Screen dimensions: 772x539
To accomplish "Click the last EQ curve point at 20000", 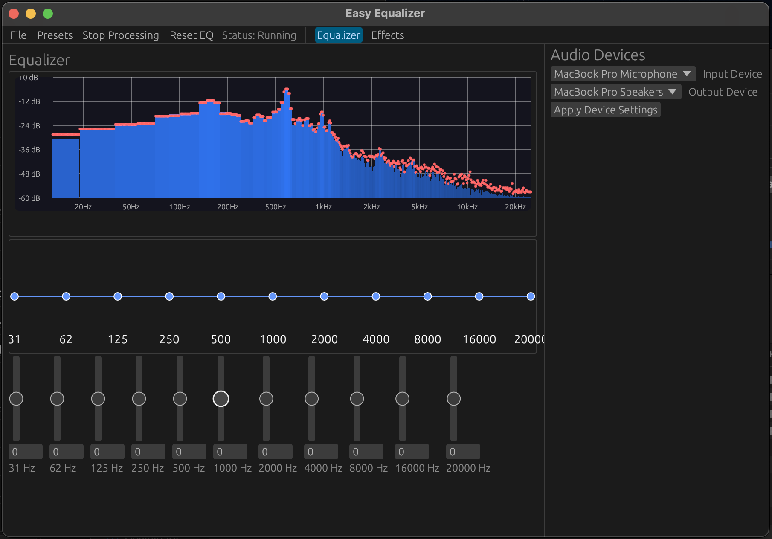I will click(531, 296).
